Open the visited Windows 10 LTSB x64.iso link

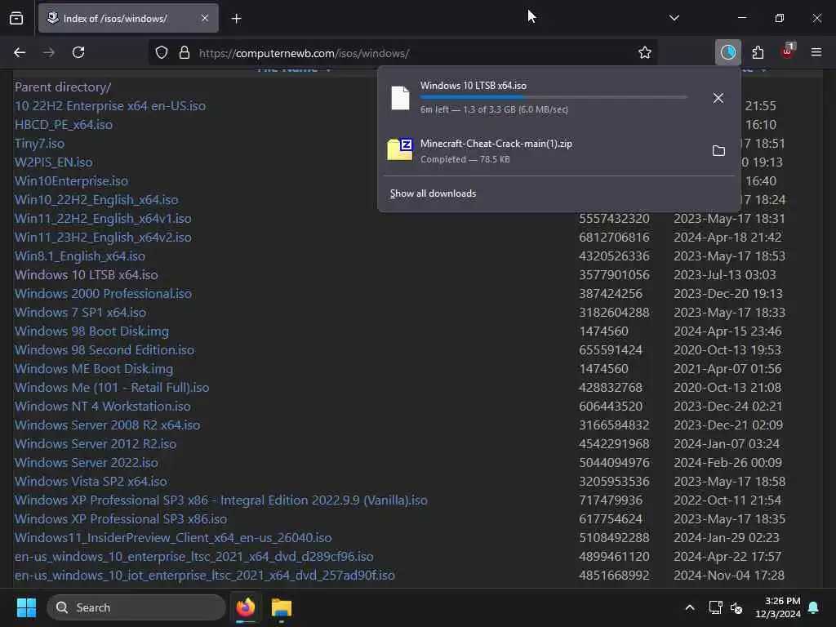pos(87,274)
